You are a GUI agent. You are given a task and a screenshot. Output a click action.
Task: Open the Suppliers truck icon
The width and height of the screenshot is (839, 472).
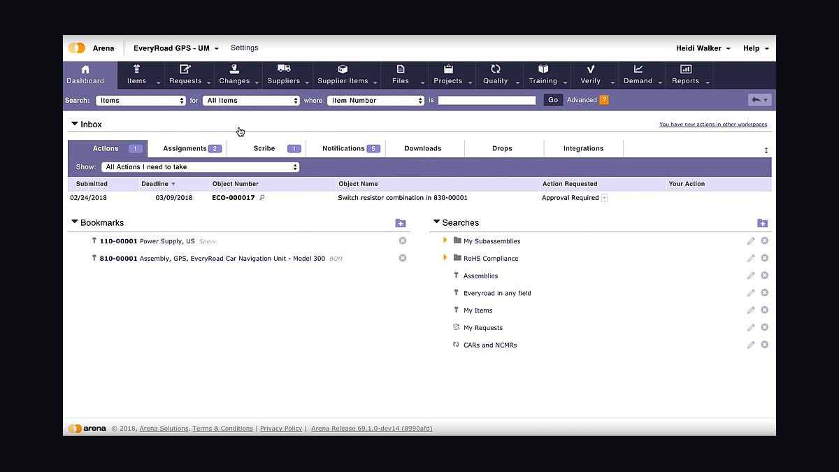point(284,69)
